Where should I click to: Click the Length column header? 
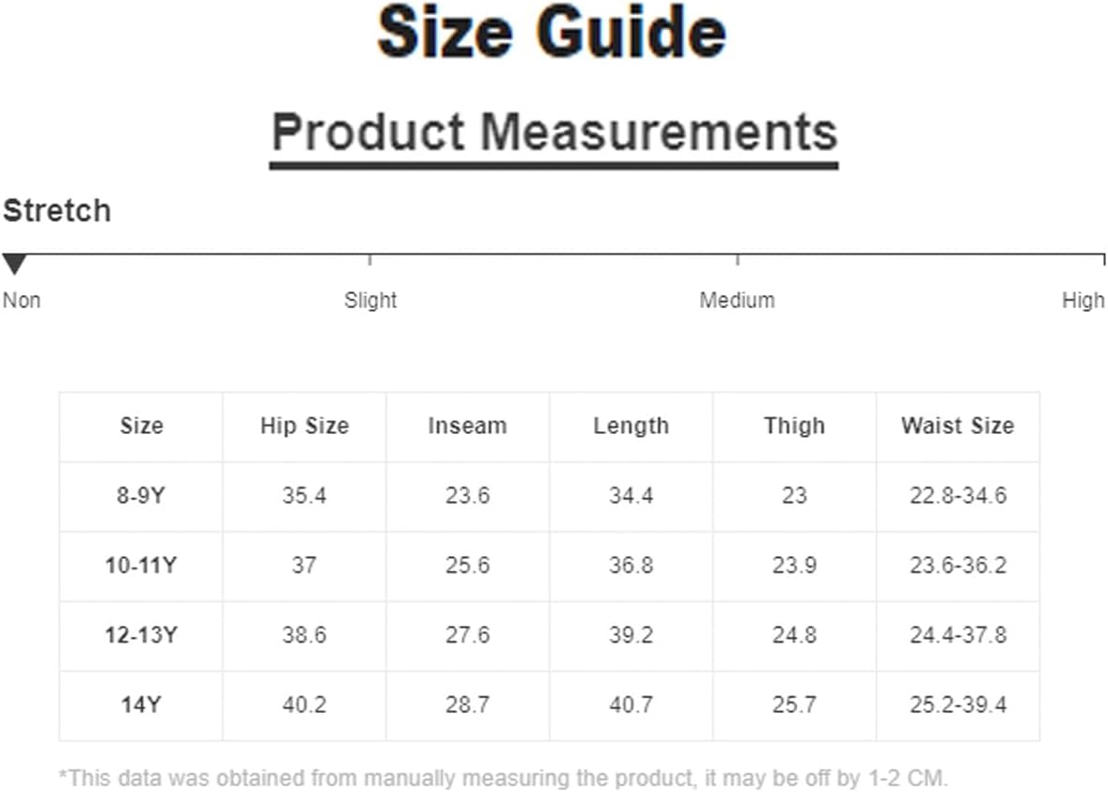click(x=631, y=426)
